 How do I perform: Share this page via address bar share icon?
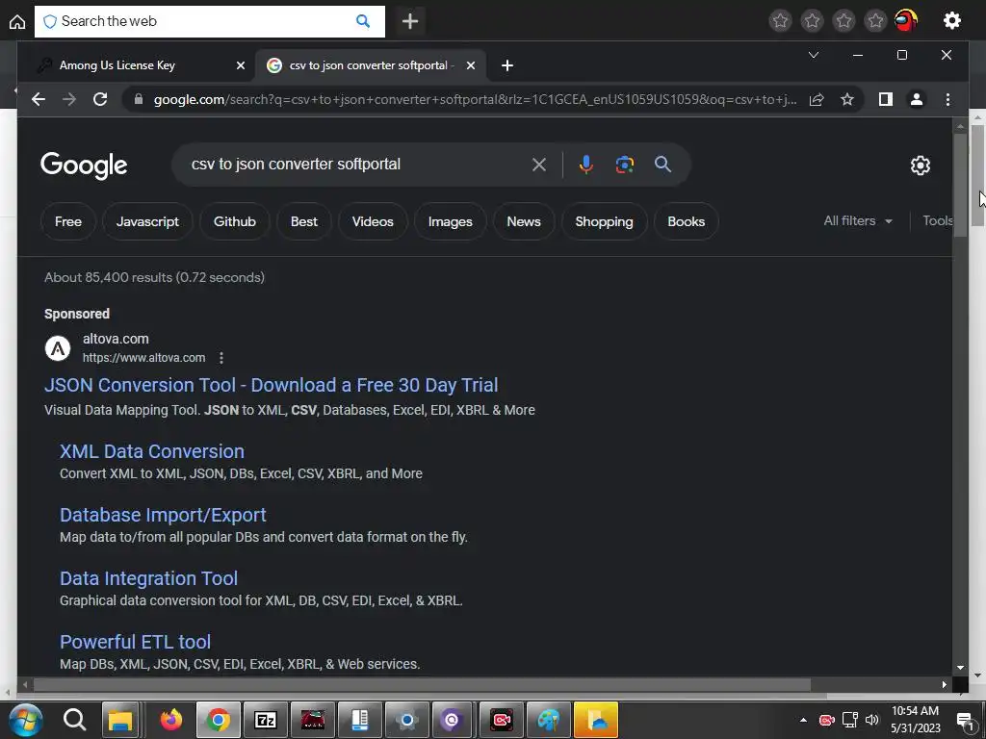point(817,99)
